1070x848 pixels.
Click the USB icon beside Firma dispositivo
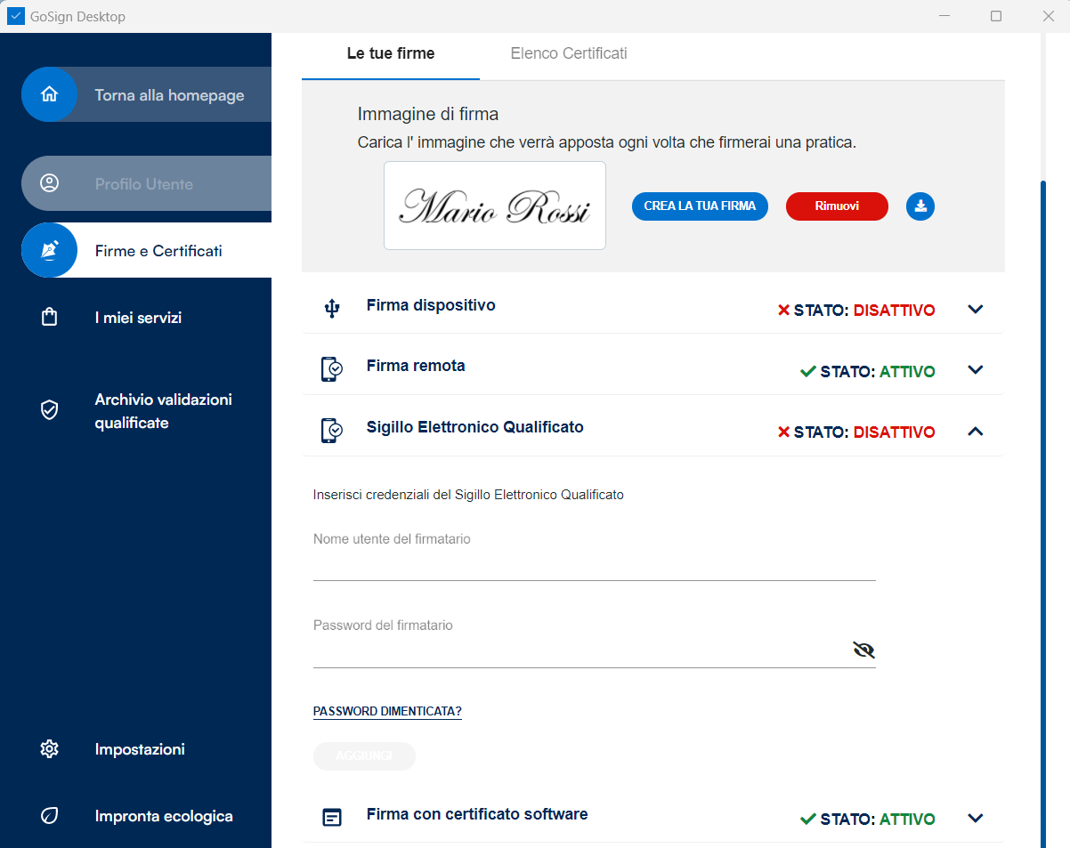332,309
